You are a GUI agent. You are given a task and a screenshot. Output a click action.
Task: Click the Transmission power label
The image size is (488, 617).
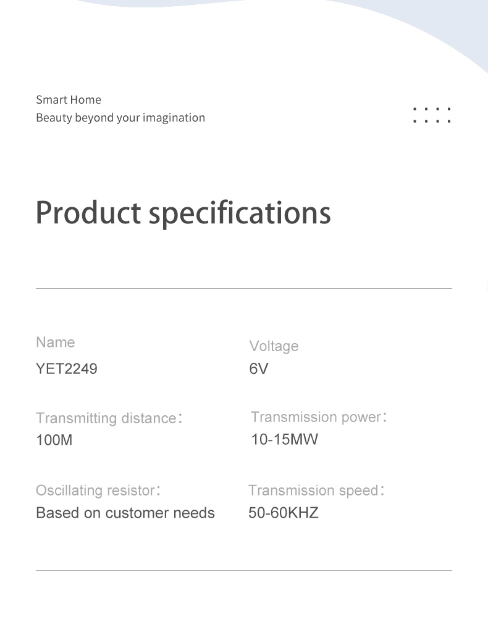319,416
